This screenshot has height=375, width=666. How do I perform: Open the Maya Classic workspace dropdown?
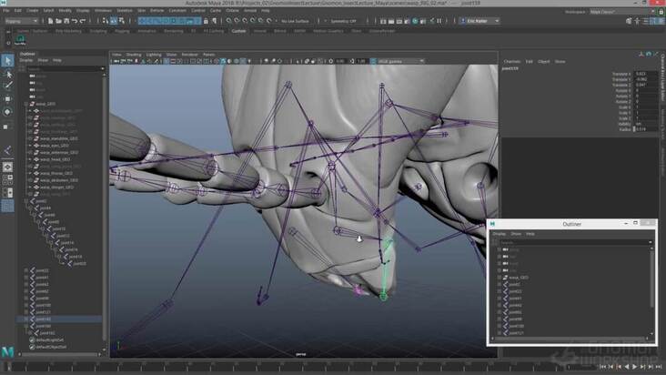click(621, 12)
